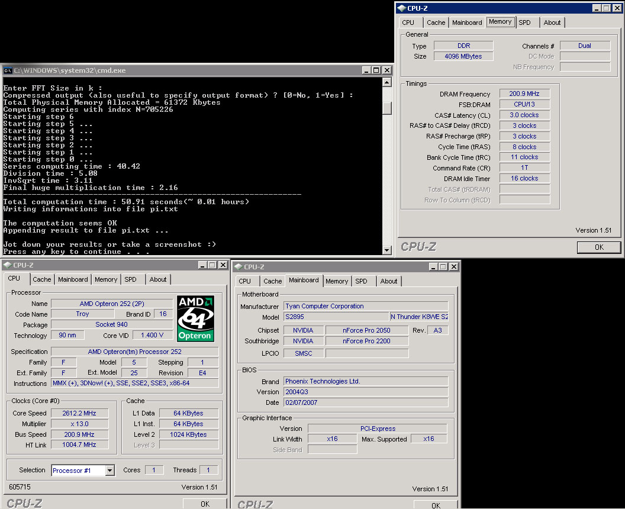Open Memory tab in CPU window

[x=106, y=279]
